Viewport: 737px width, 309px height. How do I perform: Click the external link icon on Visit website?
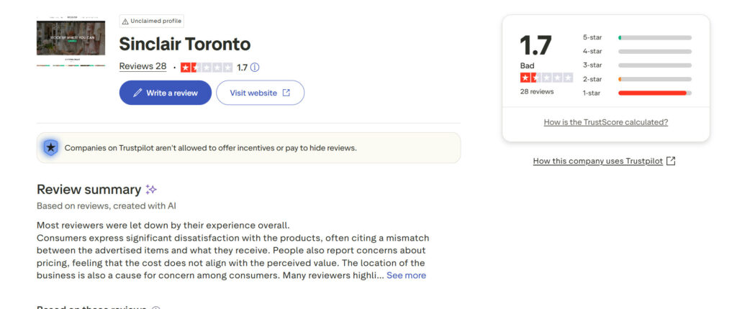(x=286, y=93)
